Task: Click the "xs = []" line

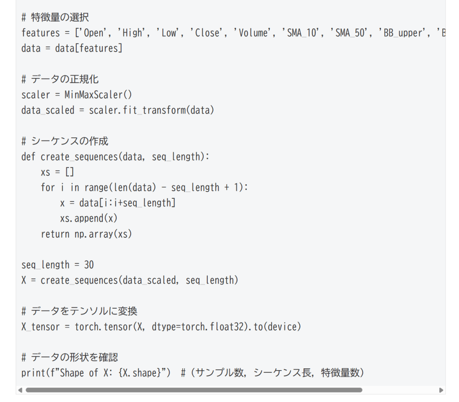Action: (57, 172)
